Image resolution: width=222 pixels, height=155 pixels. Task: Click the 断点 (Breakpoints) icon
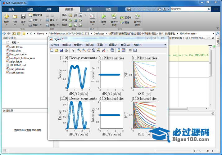point(93,16)
